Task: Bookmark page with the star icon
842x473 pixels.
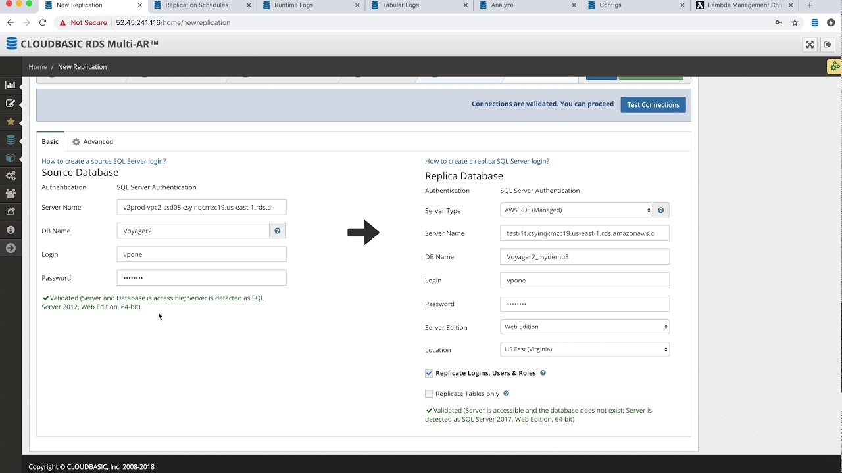Action: click(x=795, y=22)
